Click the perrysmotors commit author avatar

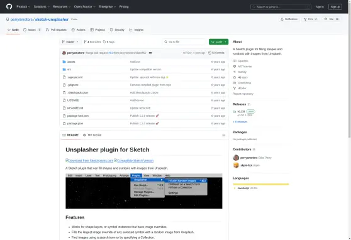(64, 53)
